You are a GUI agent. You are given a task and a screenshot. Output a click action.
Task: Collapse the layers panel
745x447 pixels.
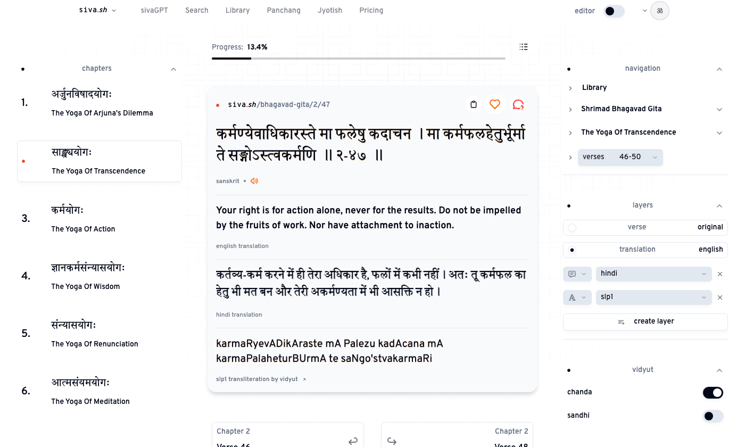click(x=719, y=205)
